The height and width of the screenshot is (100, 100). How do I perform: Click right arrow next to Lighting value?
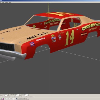point(21,95)
